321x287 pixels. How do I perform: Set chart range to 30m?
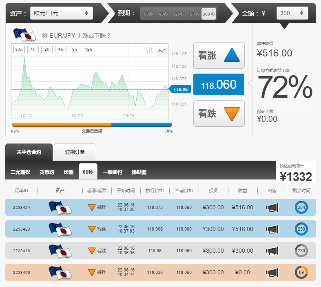click(x=19, y=49)
